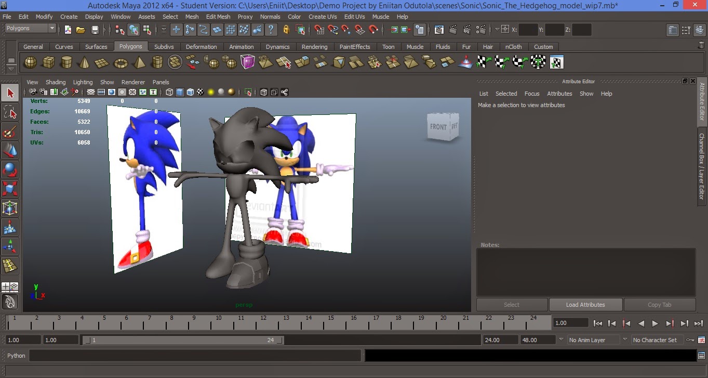Click the New Scene icon
Screen dimensions: 708x378
pyautogui.click(x=68, y=30)
